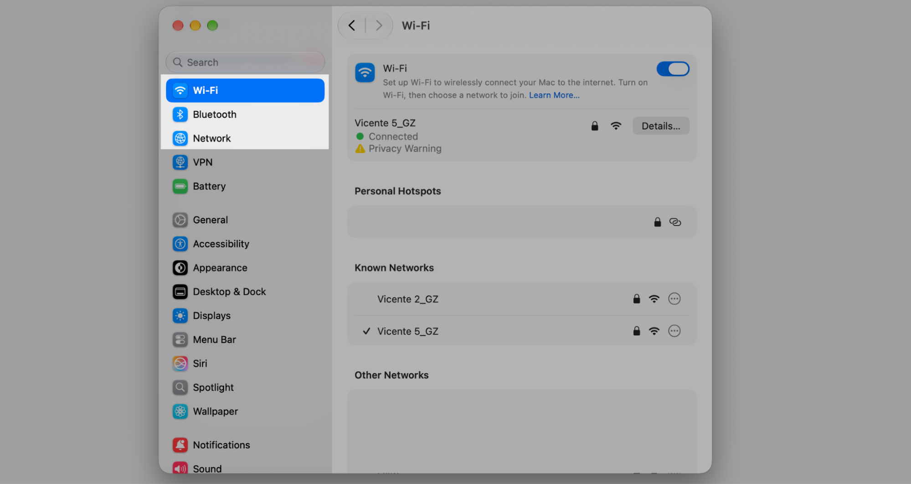Viewport: 911px width, 484px height.
Task: Click the Wi-Fi signal icon beside Details
Action: pos(616,126)
